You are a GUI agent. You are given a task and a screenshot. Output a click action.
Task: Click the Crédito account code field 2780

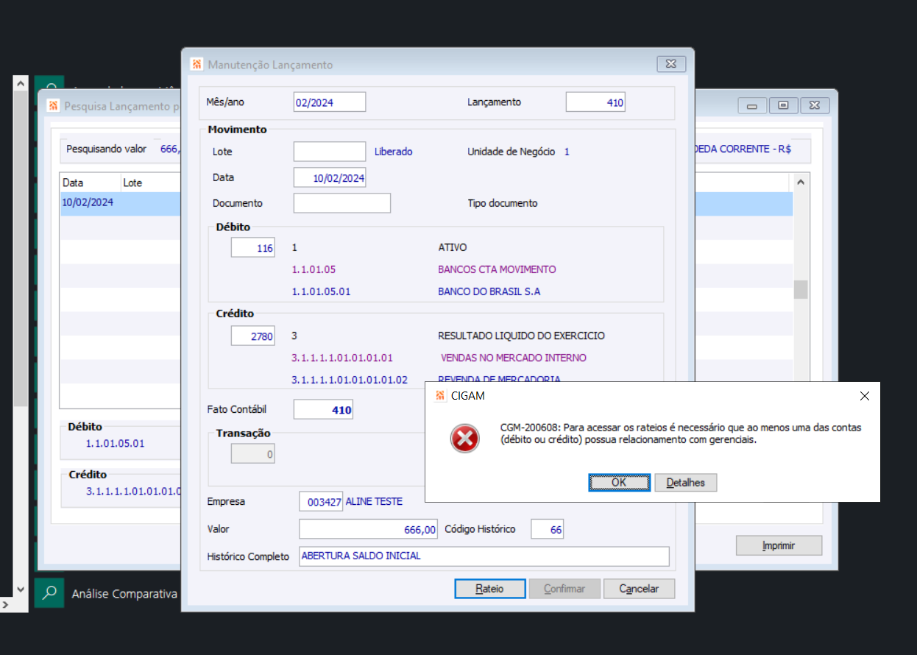point(253,336)
